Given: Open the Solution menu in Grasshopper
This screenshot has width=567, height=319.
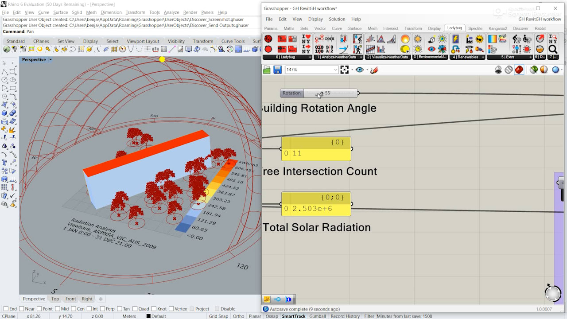Looking at the screenshot, I should [x=337, y=19].
